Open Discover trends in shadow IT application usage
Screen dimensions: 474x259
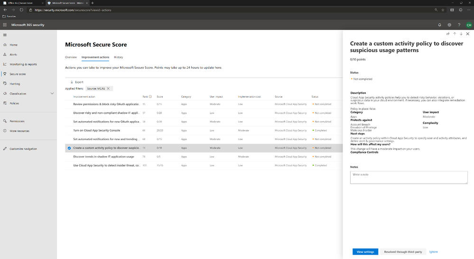(x=204, y=156)
